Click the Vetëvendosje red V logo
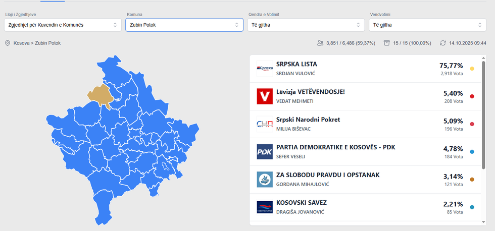Viewport: 495px width, 231px height. pos(265,96)
